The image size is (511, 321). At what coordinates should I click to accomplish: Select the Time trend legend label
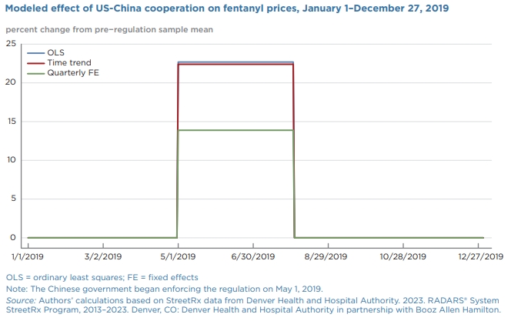69,63
